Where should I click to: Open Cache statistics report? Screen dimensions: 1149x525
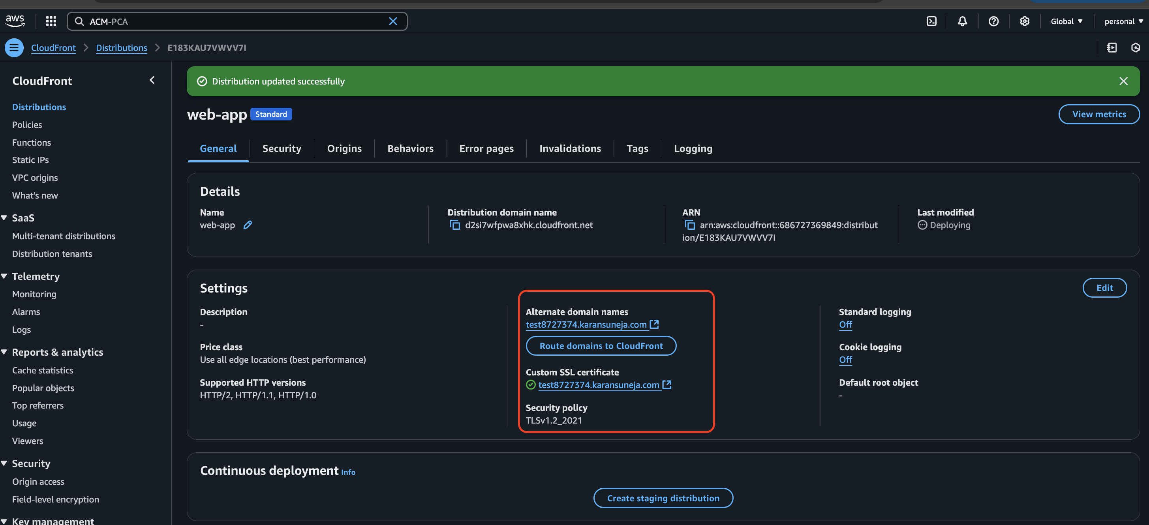click(x=42, y=370)
